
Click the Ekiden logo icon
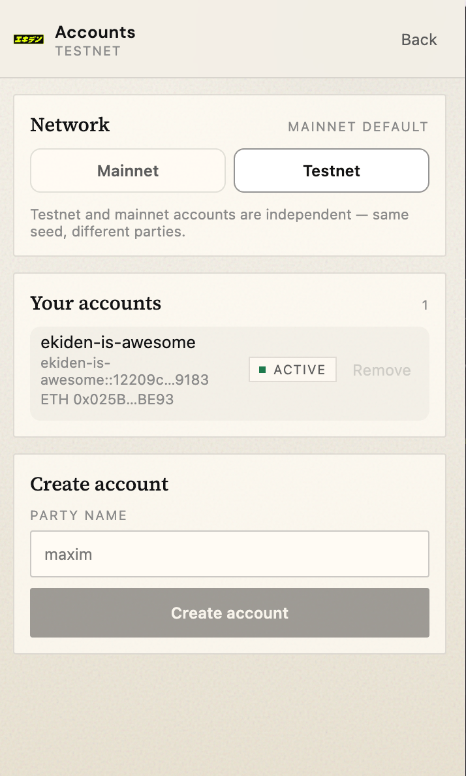[x=29, y=39]
